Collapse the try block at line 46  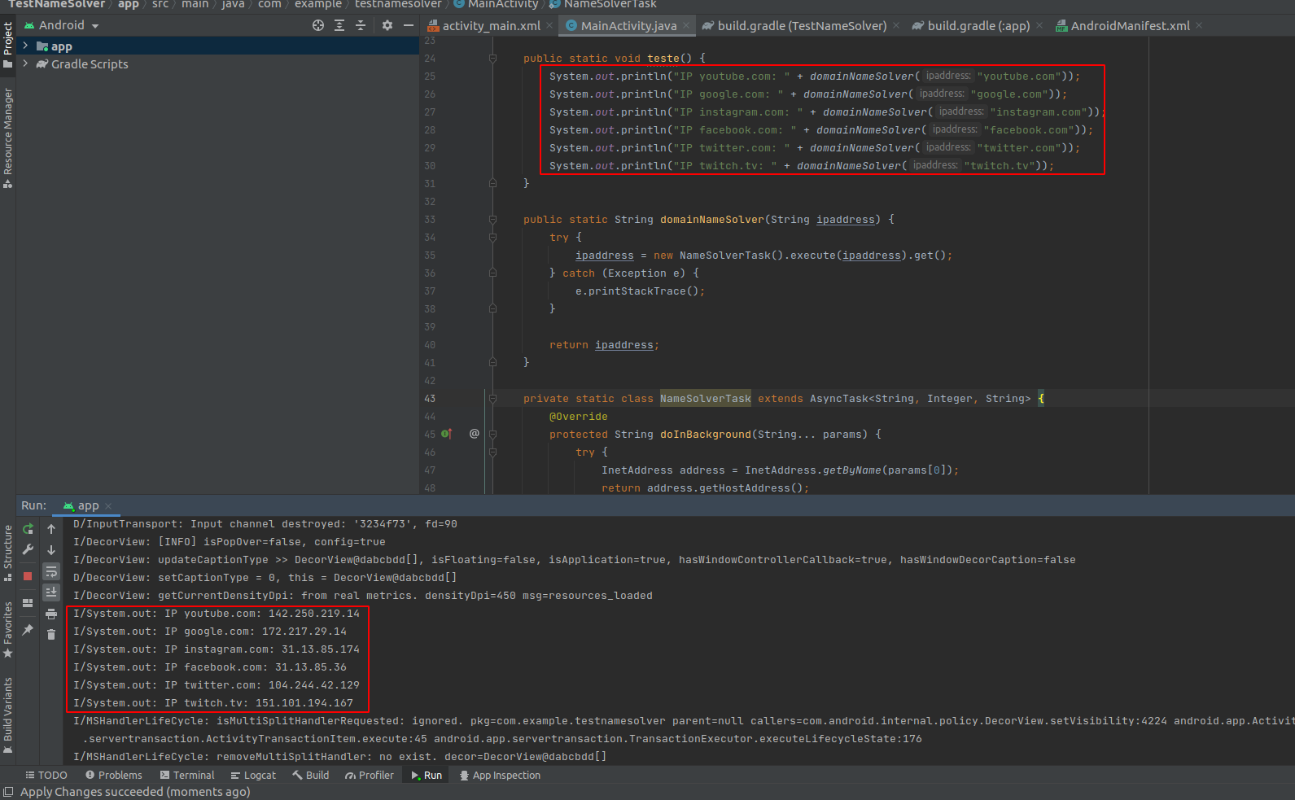click(x=492, y=452)
